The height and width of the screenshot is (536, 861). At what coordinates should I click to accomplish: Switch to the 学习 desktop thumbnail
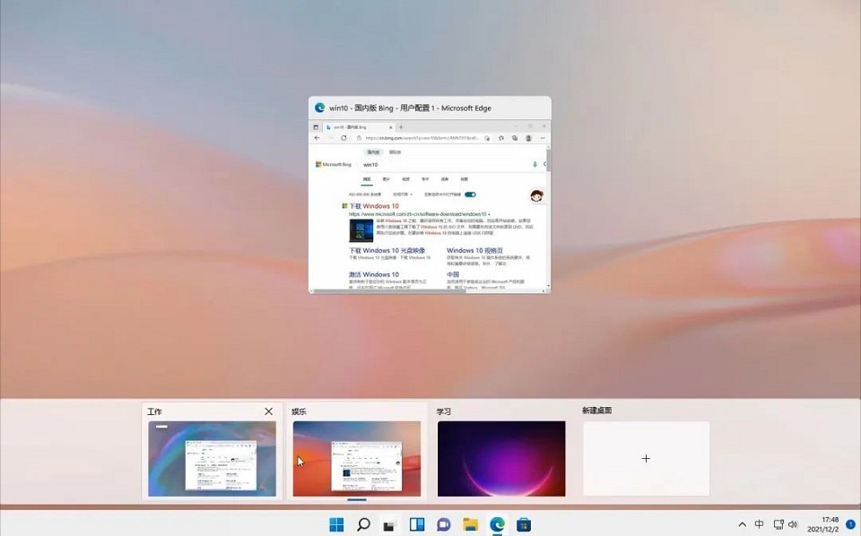point(501,459)
